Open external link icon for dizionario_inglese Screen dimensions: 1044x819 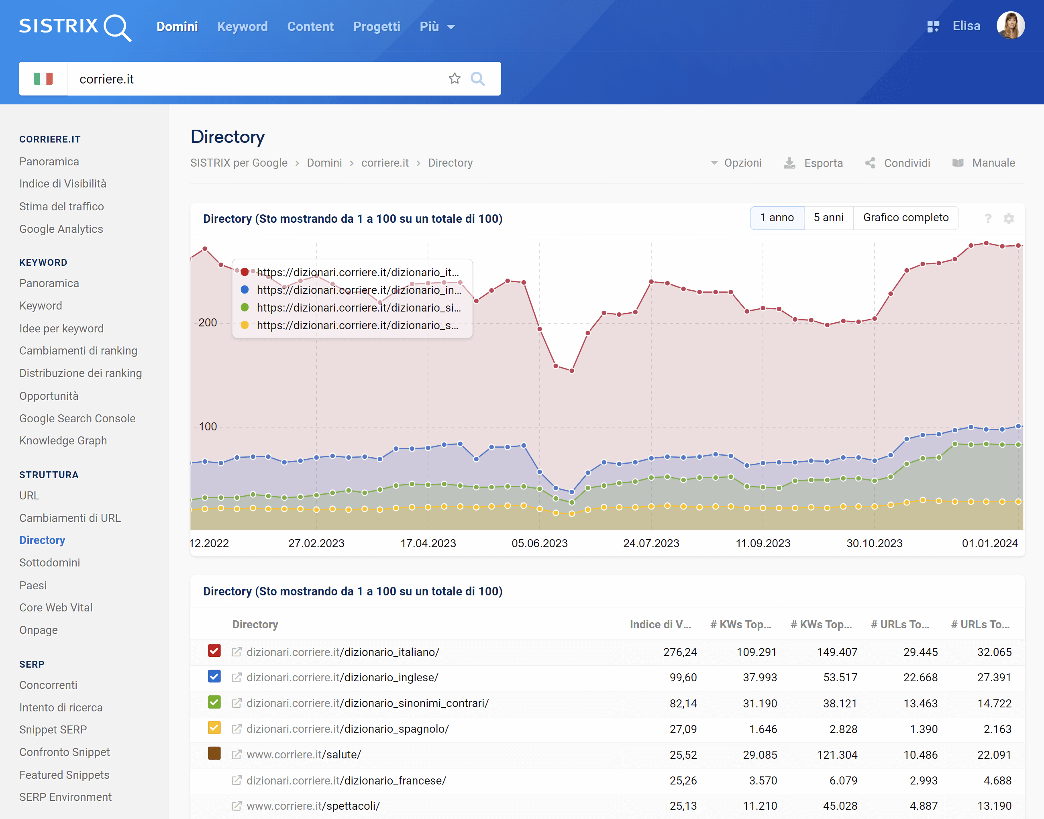pyautogui.click(x=237, y=678)
